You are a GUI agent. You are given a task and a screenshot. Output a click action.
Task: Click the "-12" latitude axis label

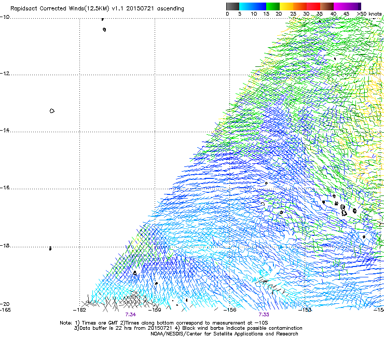tap(5, 74)
